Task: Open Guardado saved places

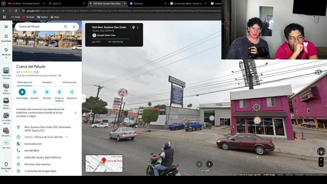Action: tap(6, 38)
